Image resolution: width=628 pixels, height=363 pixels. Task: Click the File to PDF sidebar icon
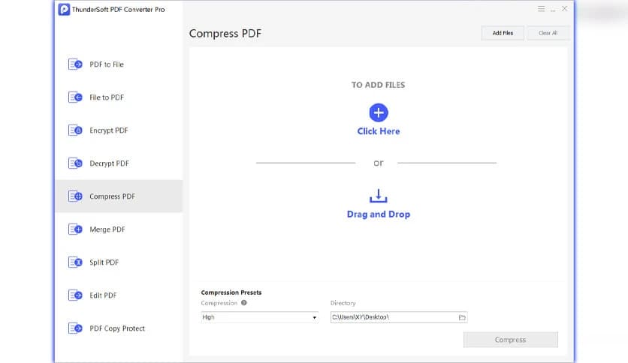[x=75, y=97]
